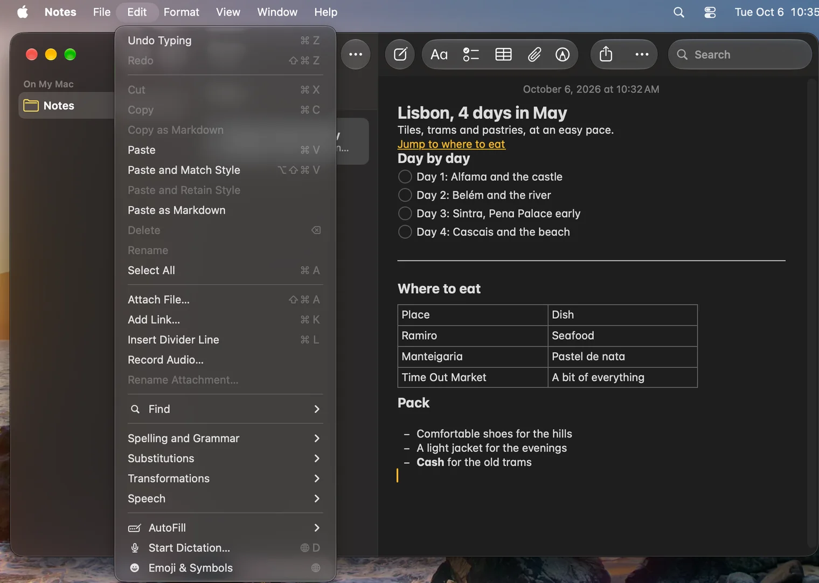Tick the Day 3: Sintra checklist circle
The height and width of the screenshot is (583, 819).
[x=405, y=214]
